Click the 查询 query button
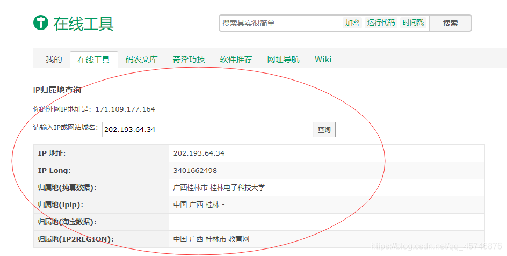The image size is (507, 256). tap(324, 130)
